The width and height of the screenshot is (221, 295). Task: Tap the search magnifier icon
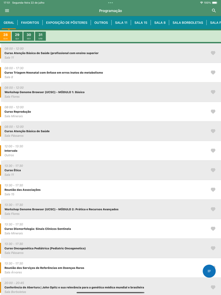(x=214, y=10)
